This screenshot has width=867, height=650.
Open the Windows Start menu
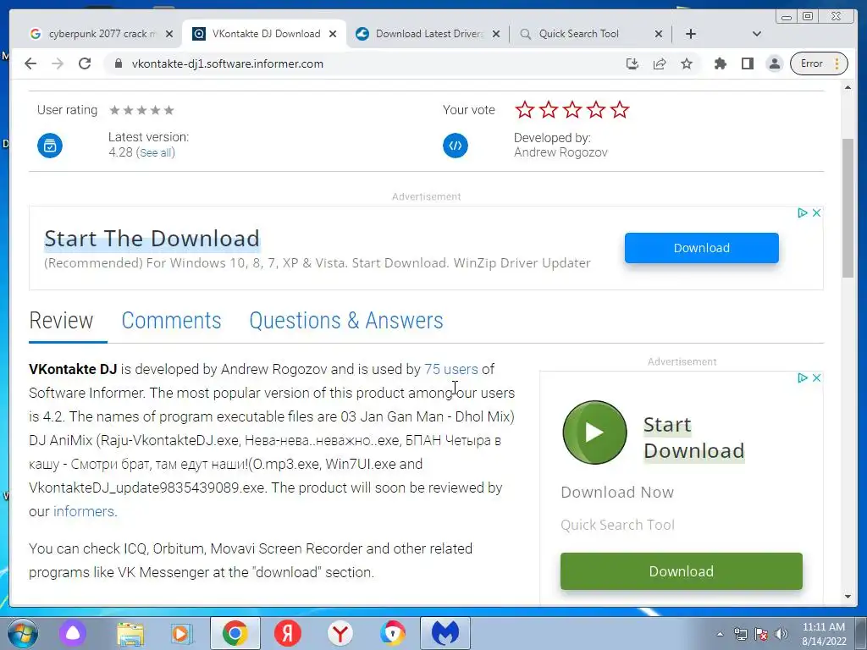coord(22,633)
